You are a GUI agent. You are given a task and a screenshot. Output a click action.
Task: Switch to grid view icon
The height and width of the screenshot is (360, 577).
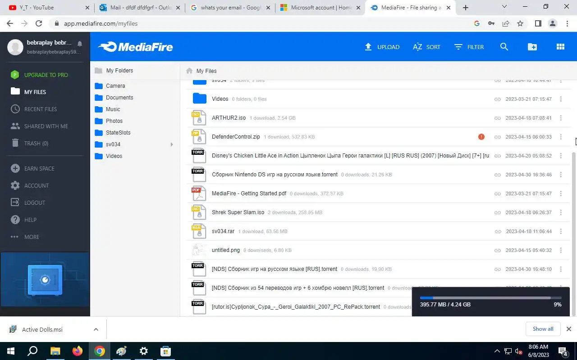click(x=560, y=47)
